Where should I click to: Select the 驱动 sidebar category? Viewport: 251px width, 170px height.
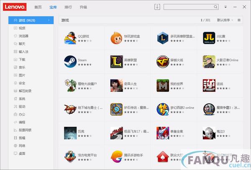pos(31,106)
